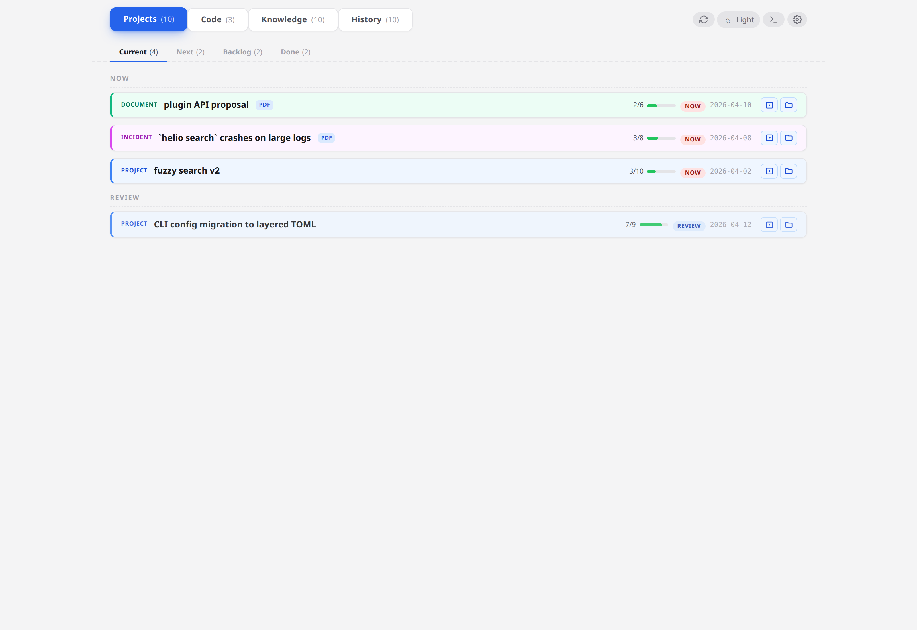
Task: Open the Knowledge tab
Action: [x=293, y=19]
